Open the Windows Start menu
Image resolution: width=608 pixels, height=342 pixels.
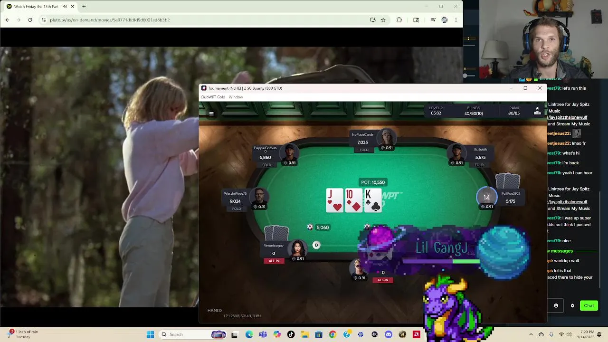click(x=150, y=334)
